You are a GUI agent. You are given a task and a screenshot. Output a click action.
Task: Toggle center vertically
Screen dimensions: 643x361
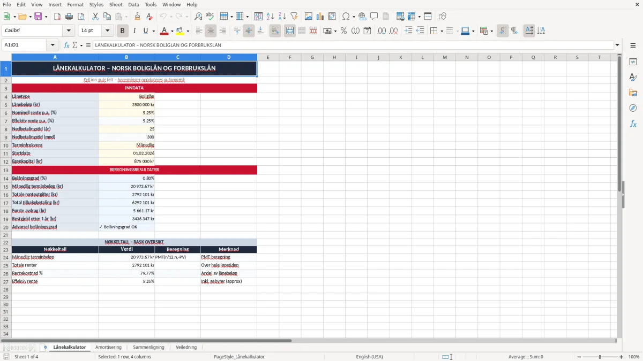249,31
